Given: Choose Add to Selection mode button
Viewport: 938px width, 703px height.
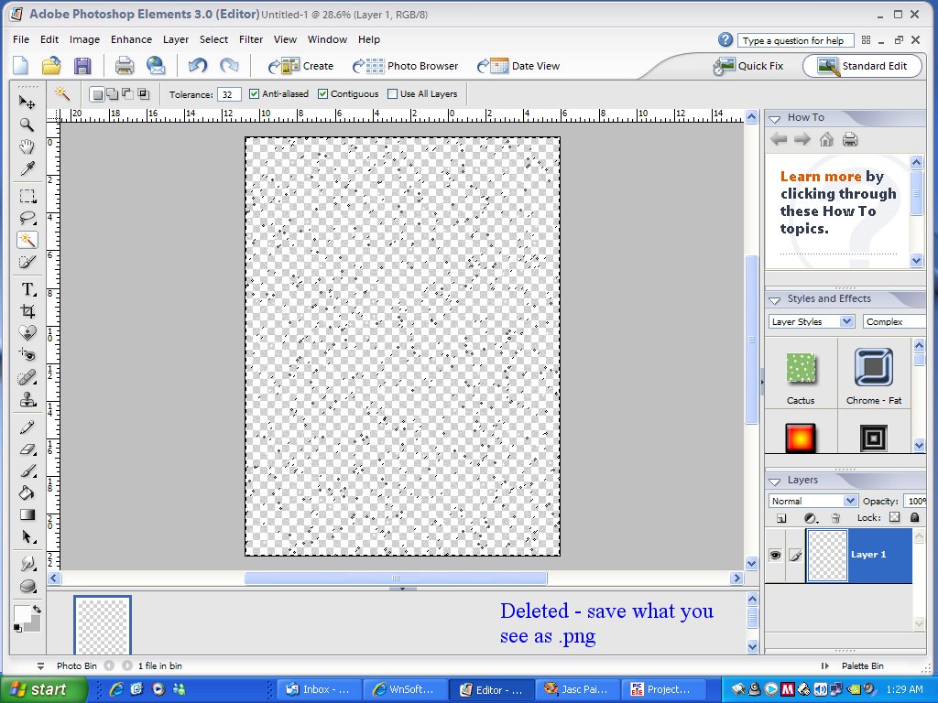Looking at the screenshot, I should point(113,94).
